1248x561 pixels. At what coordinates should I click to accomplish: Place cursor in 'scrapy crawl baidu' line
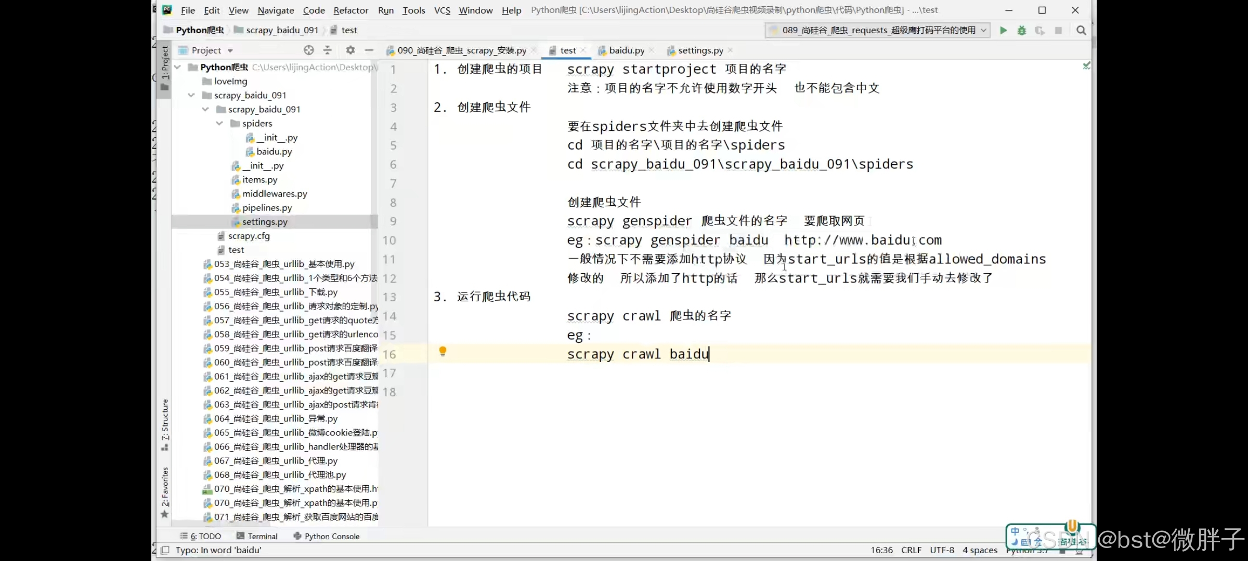[638, 354]
